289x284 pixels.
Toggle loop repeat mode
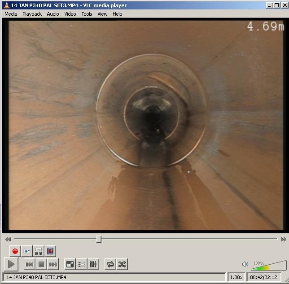point(110,264)
